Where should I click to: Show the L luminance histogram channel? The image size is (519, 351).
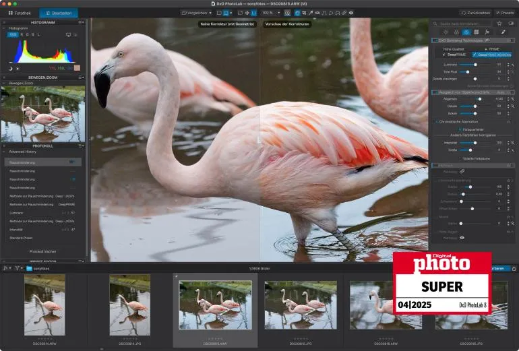point(38,34)
